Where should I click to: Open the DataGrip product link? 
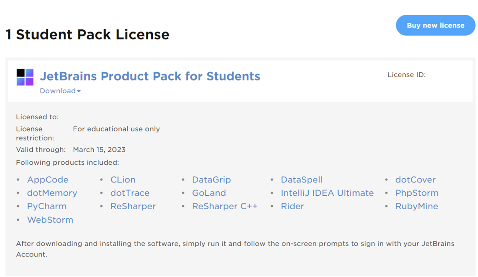click(x=211, y=180)
